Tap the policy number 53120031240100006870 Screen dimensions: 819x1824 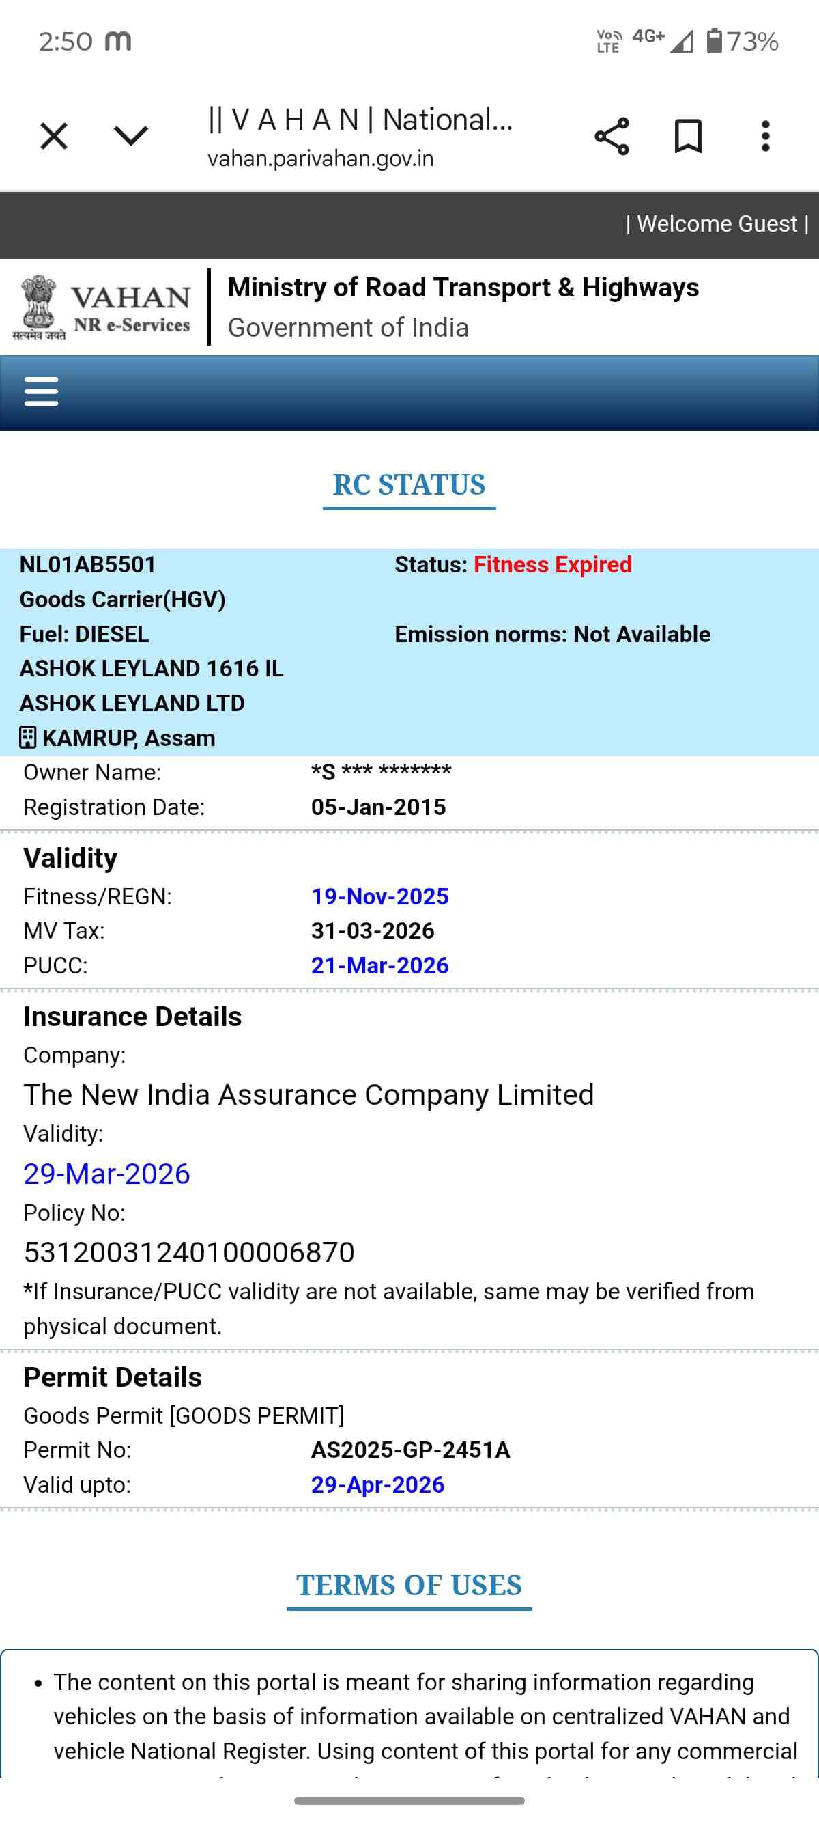(x=189, y=1253)
